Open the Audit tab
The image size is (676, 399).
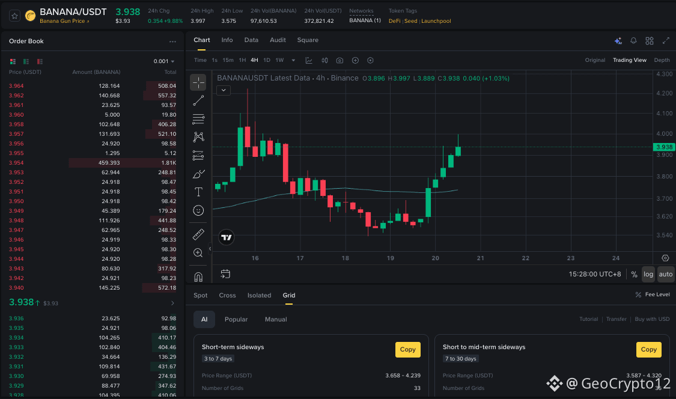[x=278, y=40]
